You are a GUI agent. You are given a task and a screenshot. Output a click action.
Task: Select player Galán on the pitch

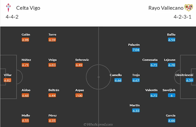click(x=26, y=35)
